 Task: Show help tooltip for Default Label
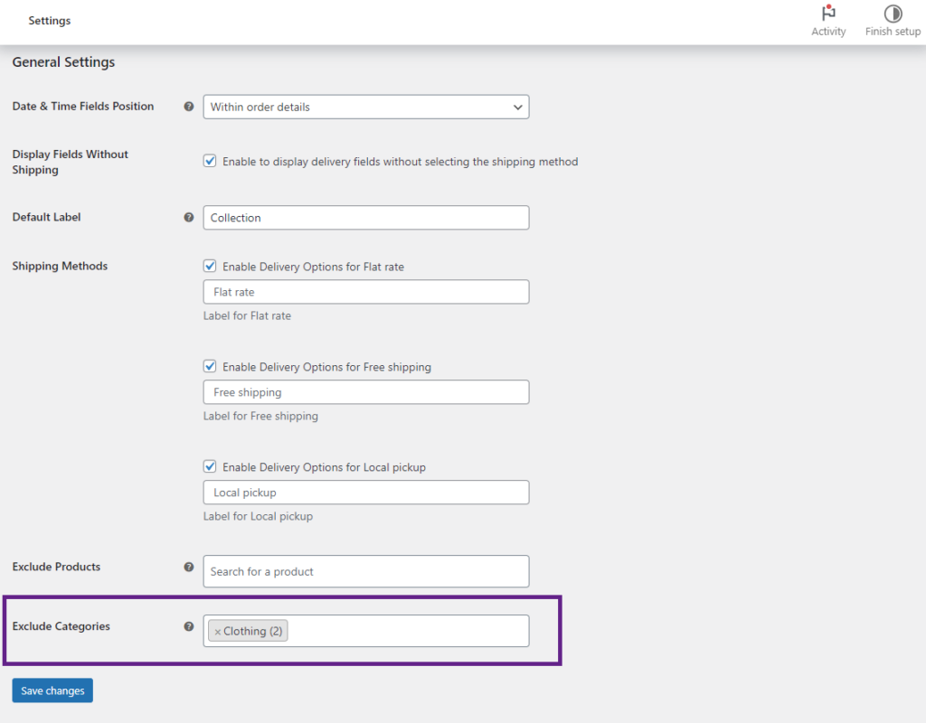(189, 217)
